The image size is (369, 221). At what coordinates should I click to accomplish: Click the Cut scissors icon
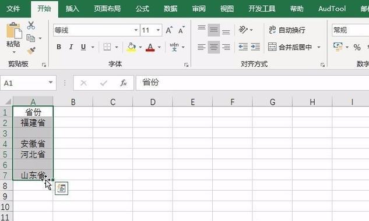[31, 26]
